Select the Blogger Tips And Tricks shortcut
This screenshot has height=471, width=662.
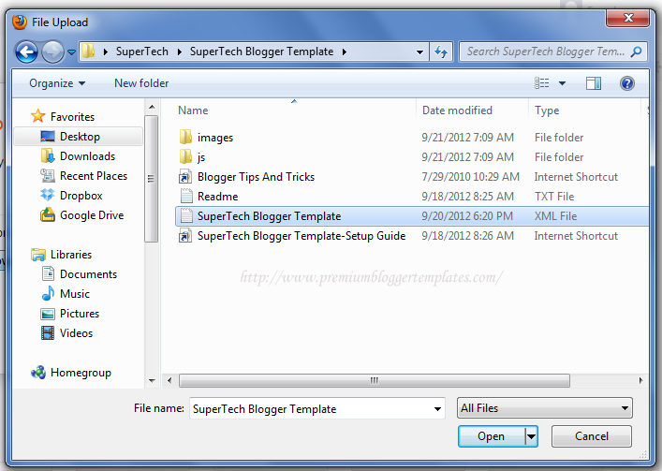pyautogui.click(x=412, y=177)
